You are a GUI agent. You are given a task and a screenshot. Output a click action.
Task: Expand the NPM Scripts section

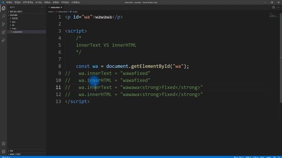[26, 154]
